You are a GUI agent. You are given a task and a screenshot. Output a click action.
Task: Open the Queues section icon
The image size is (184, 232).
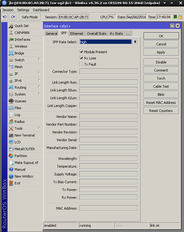[11, 101]
